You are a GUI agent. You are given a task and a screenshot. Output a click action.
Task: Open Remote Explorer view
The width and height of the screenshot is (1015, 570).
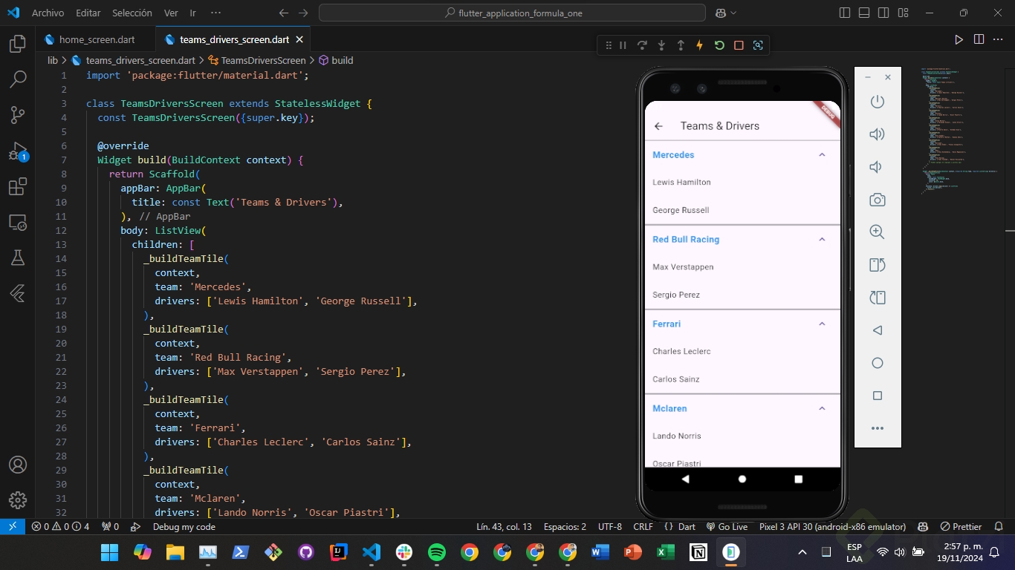point(18,222)
